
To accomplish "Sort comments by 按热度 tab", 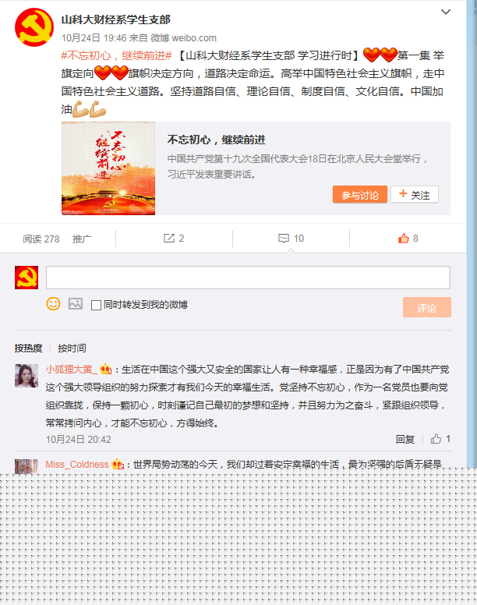I will tap(29, 348).
